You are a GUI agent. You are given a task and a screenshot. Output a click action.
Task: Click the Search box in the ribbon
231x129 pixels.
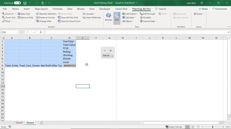click(161, 9)
